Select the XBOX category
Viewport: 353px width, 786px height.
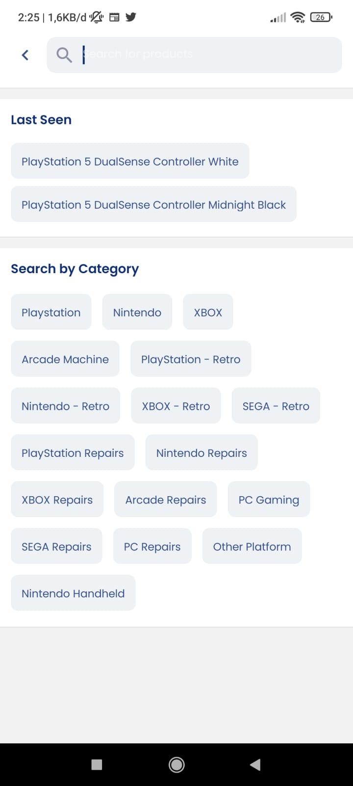[x=208, y=312]
